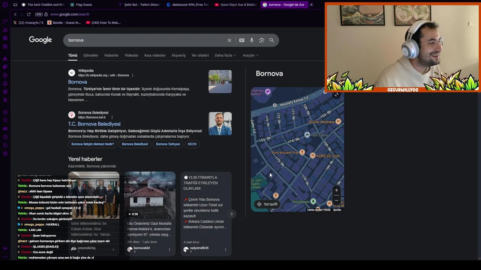Open the Yer siteleri tab
The width and height of the screenshot is (481, 270).
tap(200, 55)
